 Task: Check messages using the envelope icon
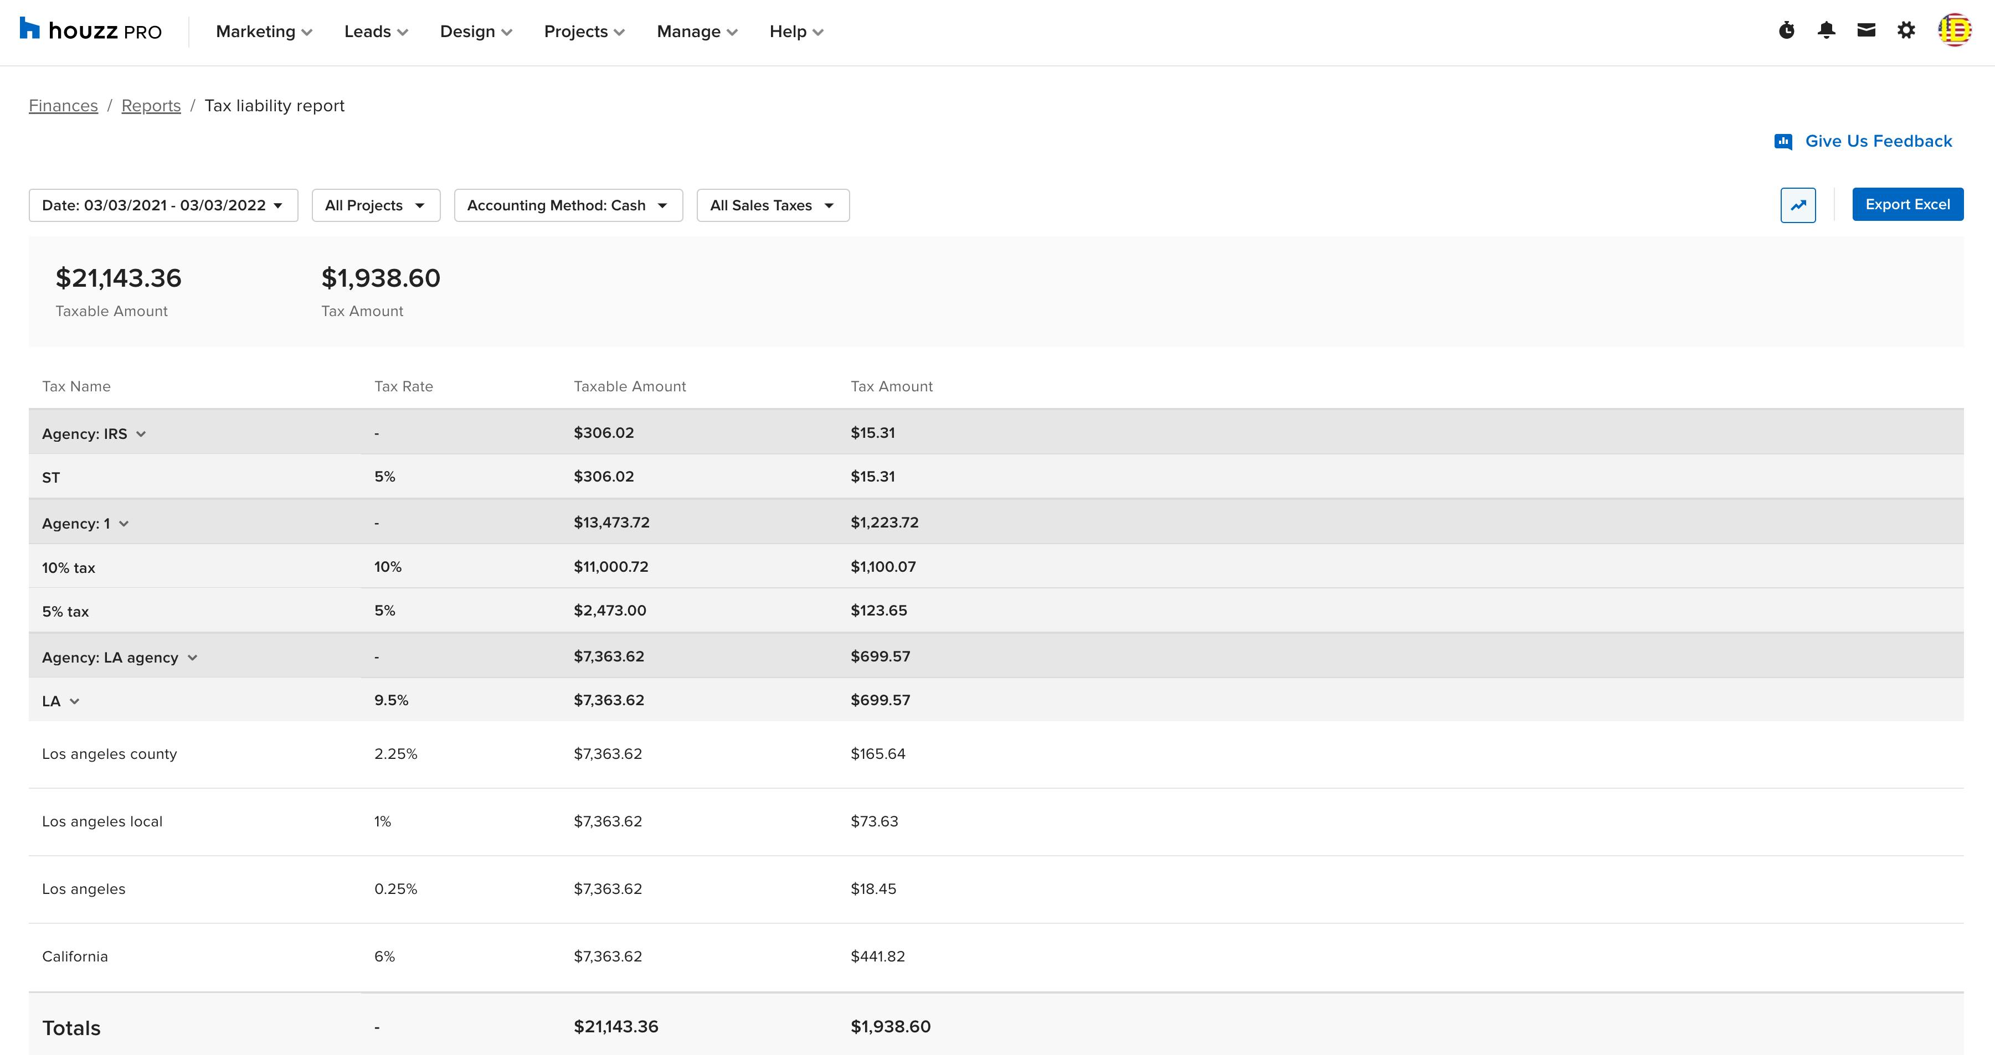[x=1867, y=30]
